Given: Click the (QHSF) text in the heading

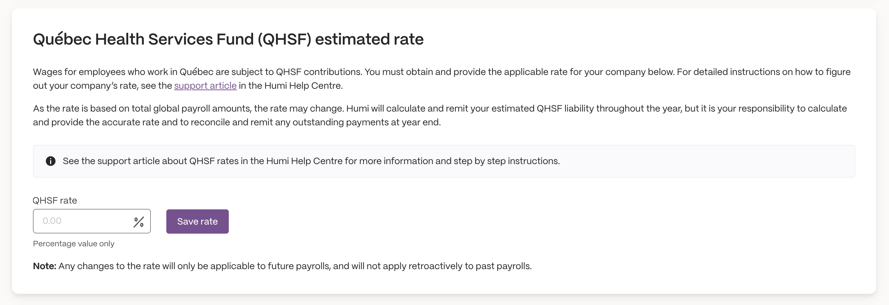Looking at the screenshot, I should click(285, 39).
